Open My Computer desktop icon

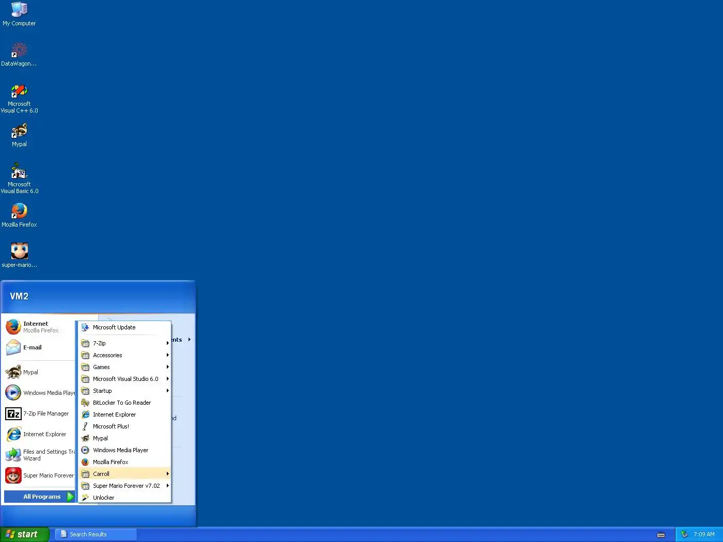(x=19, y=14)
